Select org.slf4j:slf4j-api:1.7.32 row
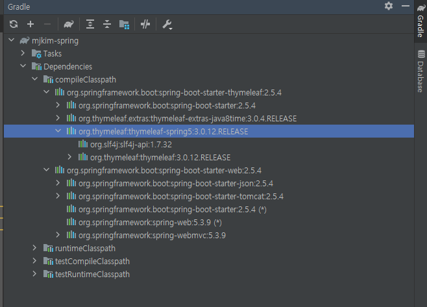The width and height of the screenshot is (427, 307). pyautogui.click(x=209, y=144)
